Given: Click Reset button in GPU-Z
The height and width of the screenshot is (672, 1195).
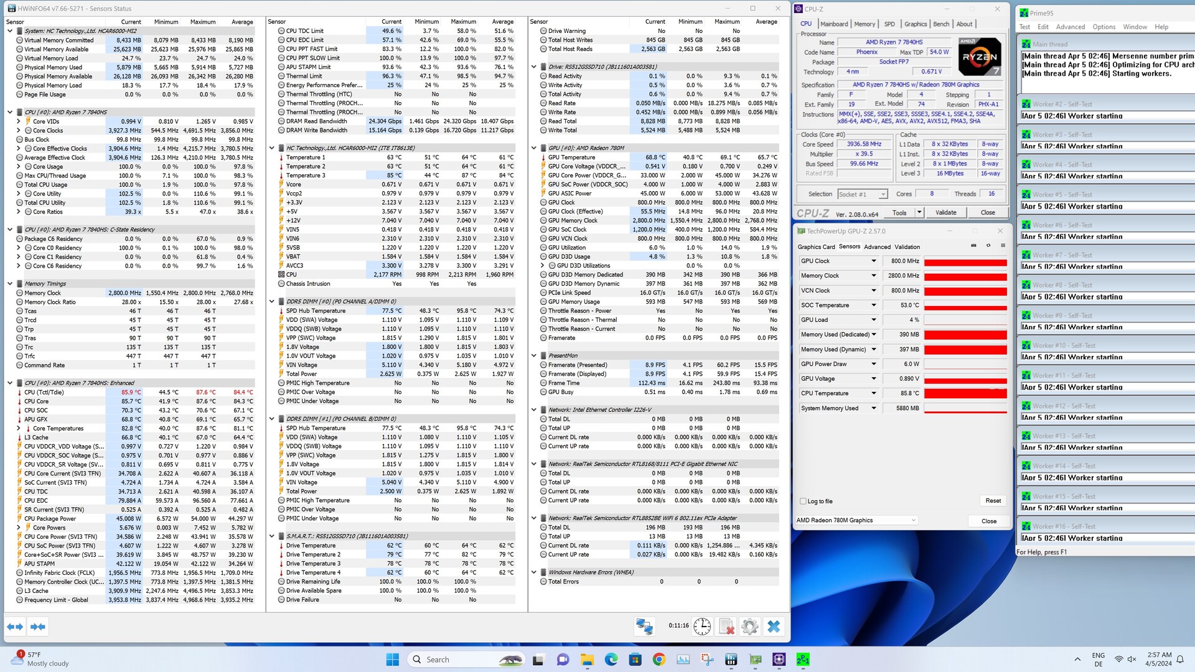Looking at the screenshot, I should 993,501.
